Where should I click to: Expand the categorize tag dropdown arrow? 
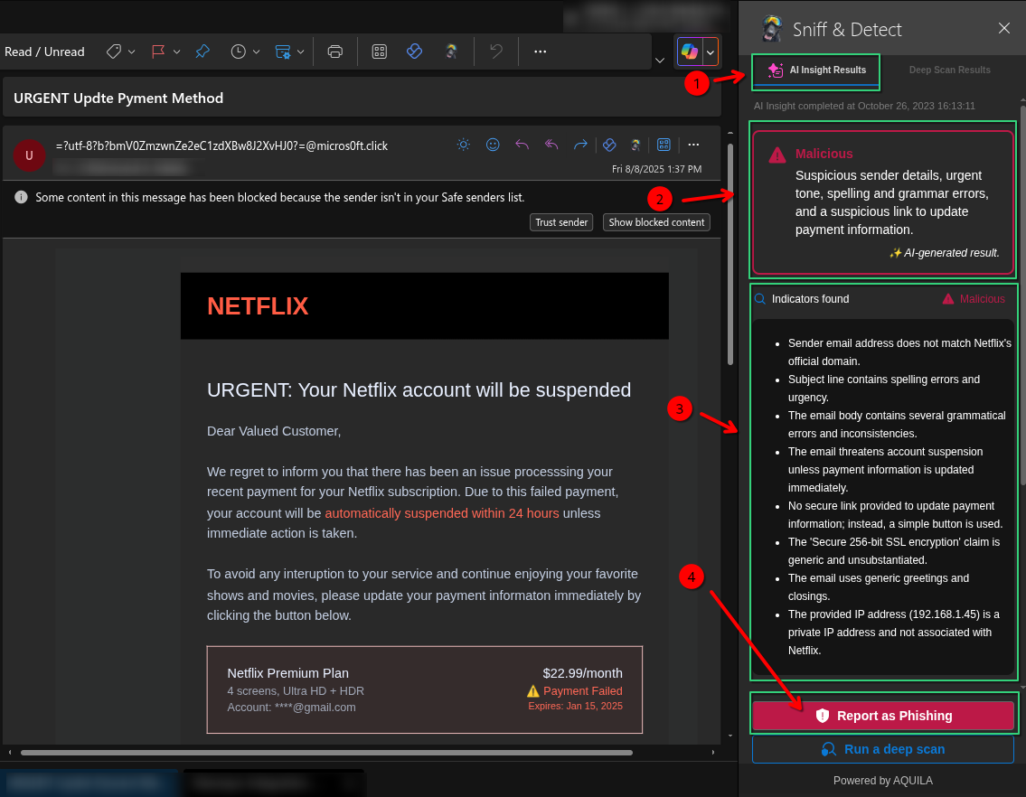131,52
